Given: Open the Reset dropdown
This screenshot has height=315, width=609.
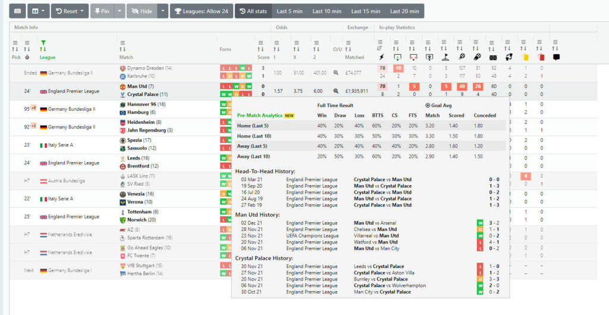Looking at the screenshot, I should pyautogui.click(x=70, y=11).
